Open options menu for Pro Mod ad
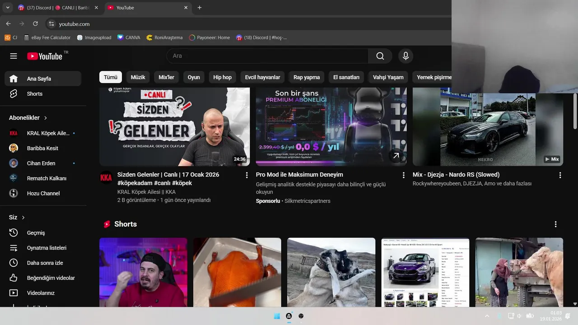The height and width of the screenshot is (325, 578). (404, 175)
